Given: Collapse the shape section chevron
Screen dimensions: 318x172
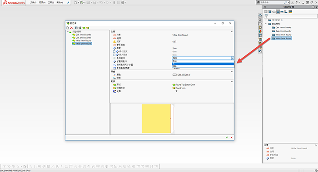Looking at the screenshot, I should coord(232,81).
